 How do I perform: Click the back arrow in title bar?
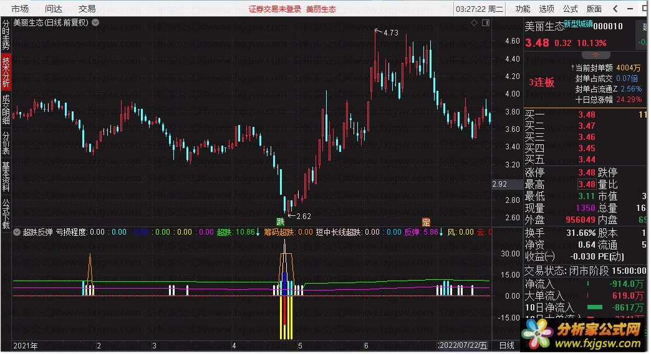[615, 8]
